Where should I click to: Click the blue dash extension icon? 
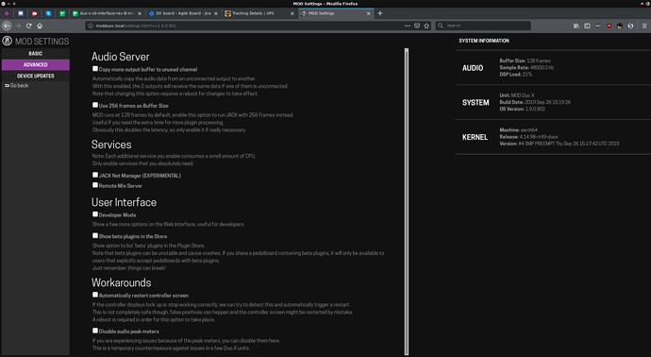pos(598,25)
